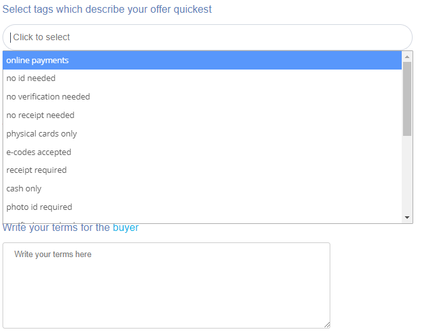Click the scrollbar track below the thumb
The width and height of the screenshot is (447, 333).
point(407,175)
